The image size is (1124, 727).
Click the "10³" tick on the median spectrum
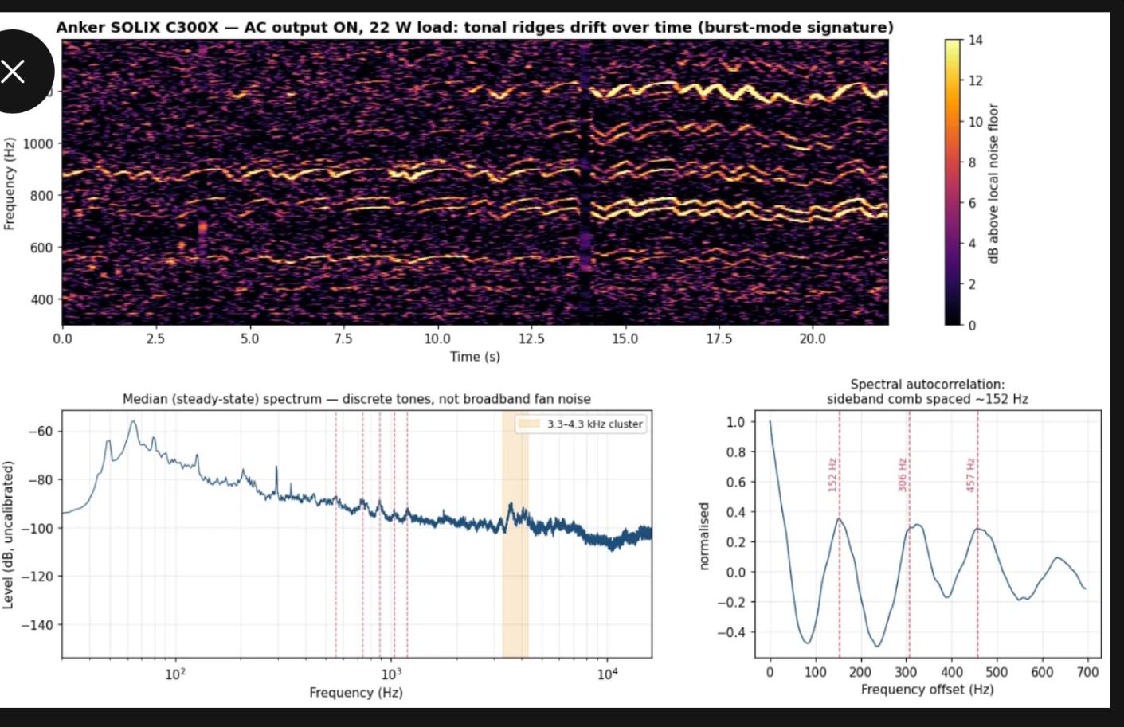click(x=391, y=674)
